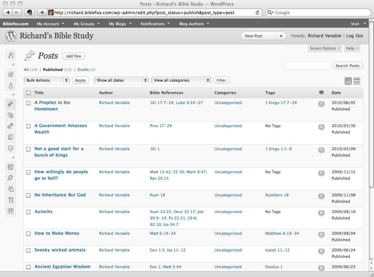Show Drafts posts filter
The width and height of the screenshot is (374, 277).
[x=83, y=70]
